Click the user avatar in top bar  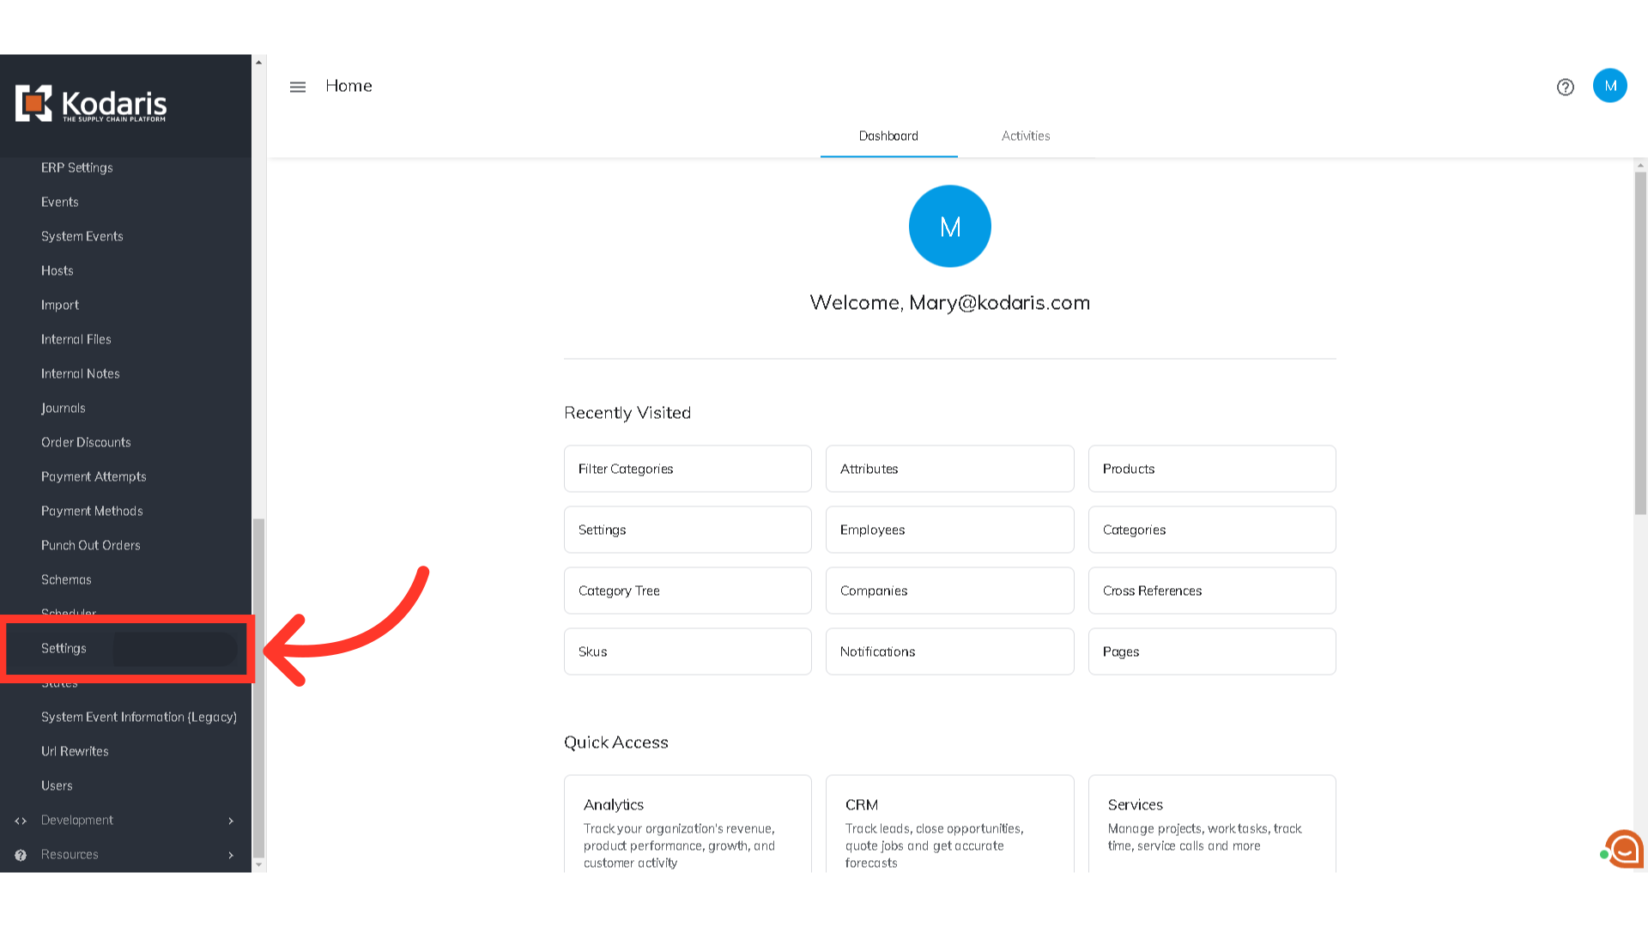tap(1609, 86)
